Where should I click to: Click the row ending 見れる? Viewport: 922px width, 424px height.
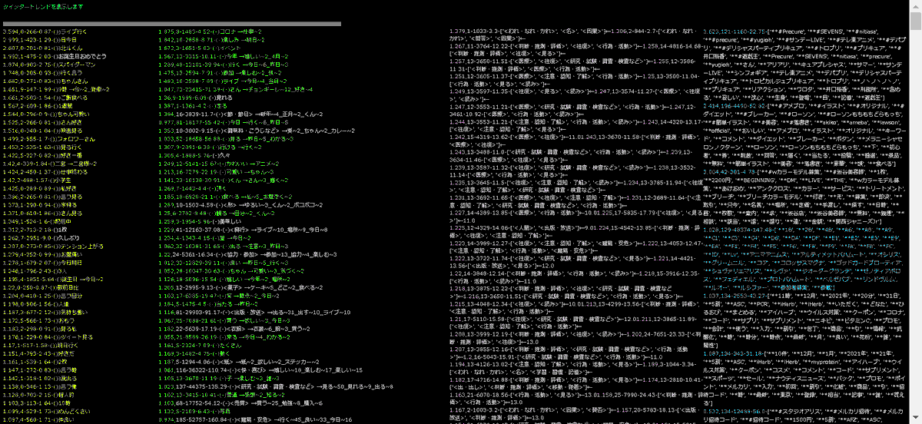[196, 98]
